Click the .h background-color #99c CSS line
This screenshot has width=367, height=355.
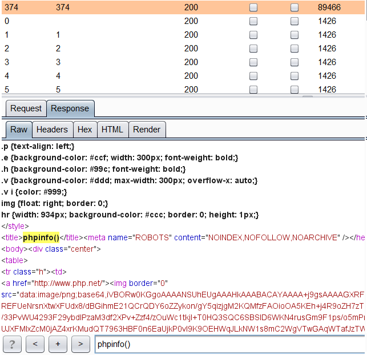[94, 169]
